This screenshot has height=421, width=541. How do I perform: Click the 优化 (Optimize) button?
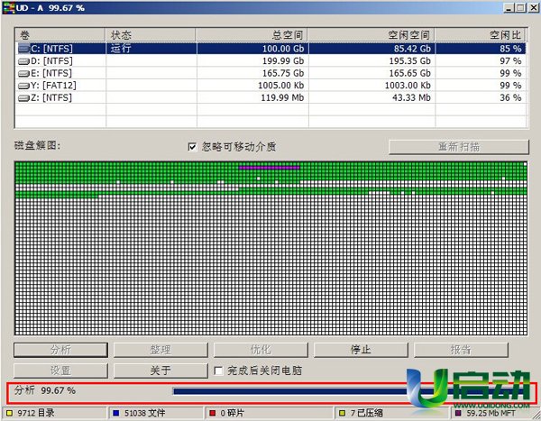[x=261, y=350]
